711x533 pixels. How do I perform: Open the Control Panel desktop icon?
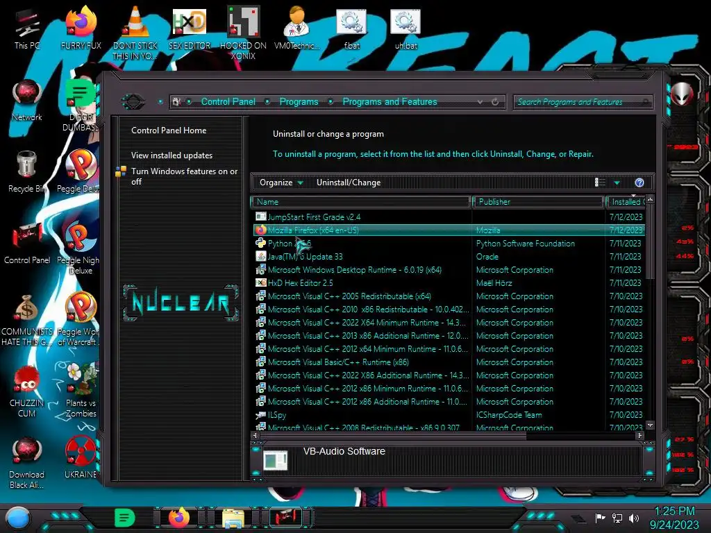click(x=27, y=243)
